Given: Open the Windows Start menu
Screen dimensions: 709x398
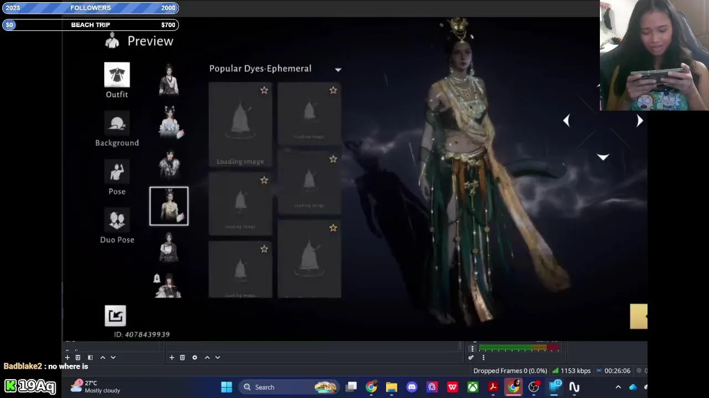Looking at the screenshot, I should [227, 387].
